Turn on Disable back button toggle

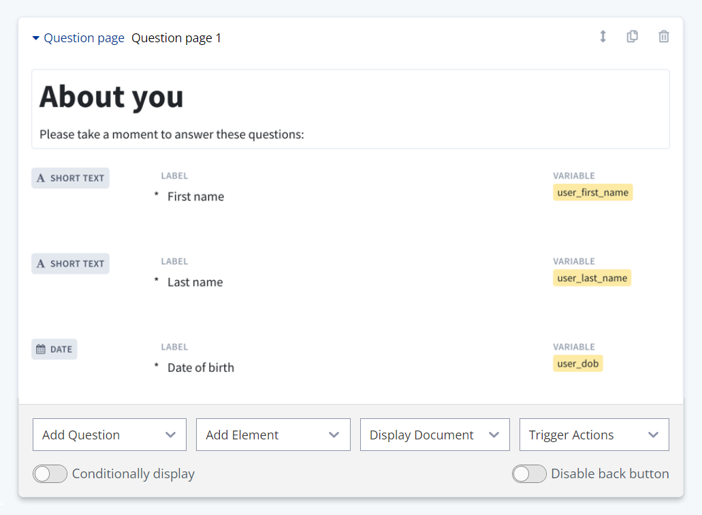[529, 473]
